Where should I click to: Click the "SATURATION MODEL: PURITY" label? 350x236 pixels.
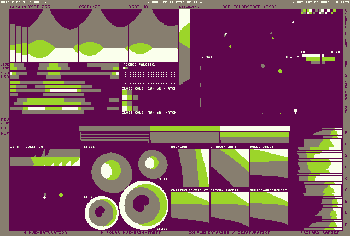pyautogui.click(x=323, y=2)
